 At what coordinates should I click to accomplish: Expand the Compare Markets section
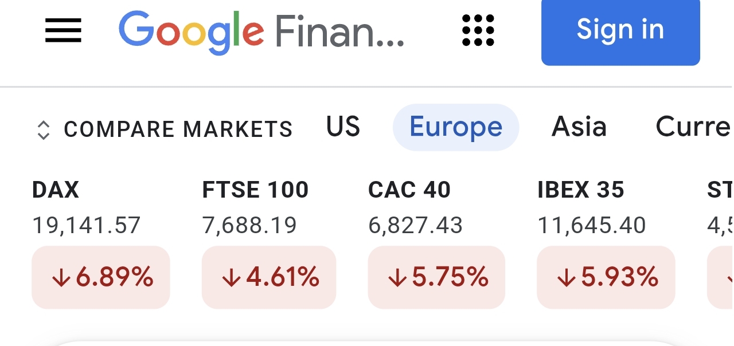[x=165, y=129]
